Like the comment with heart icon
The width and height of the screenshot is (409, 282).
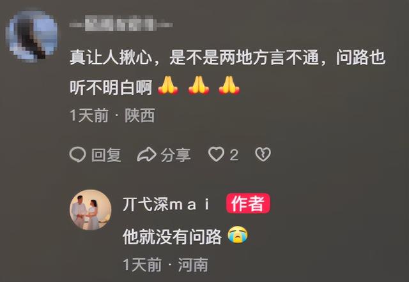[216, 154]
